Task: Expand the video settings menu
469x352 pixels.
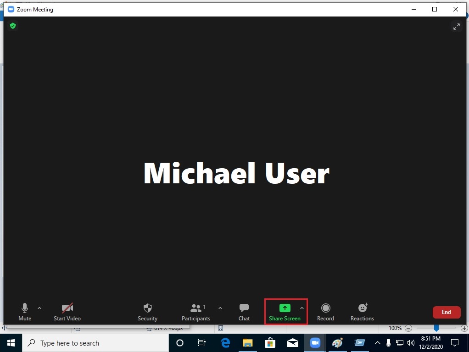Action: coord(82,308)
